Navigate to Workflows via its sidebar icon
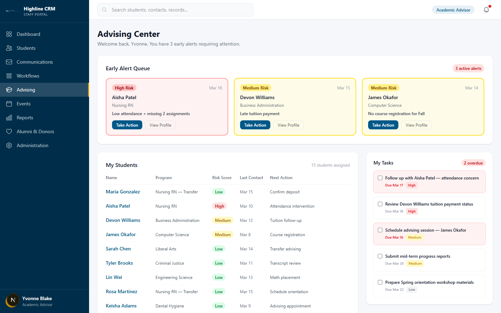501x313 pixels. [x=9, y=76]
